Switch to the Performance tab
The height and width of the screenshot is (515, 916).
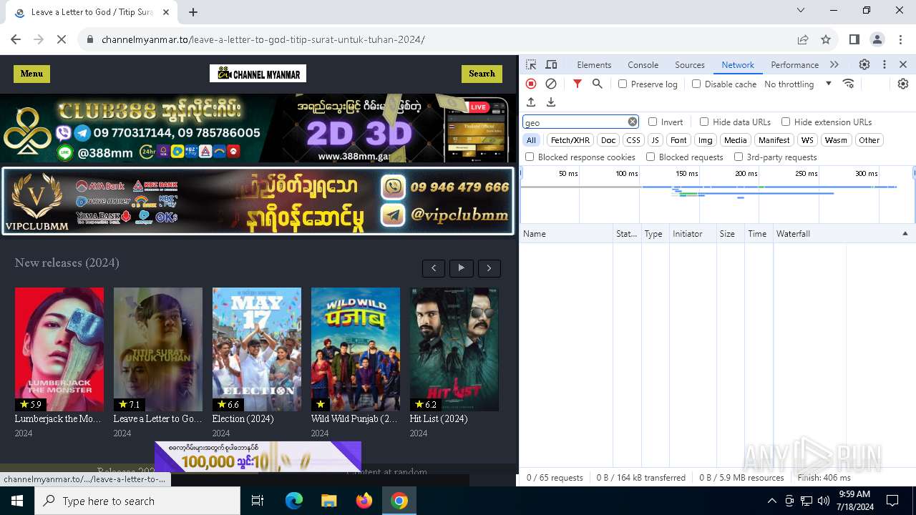click(x=794, y=64)
